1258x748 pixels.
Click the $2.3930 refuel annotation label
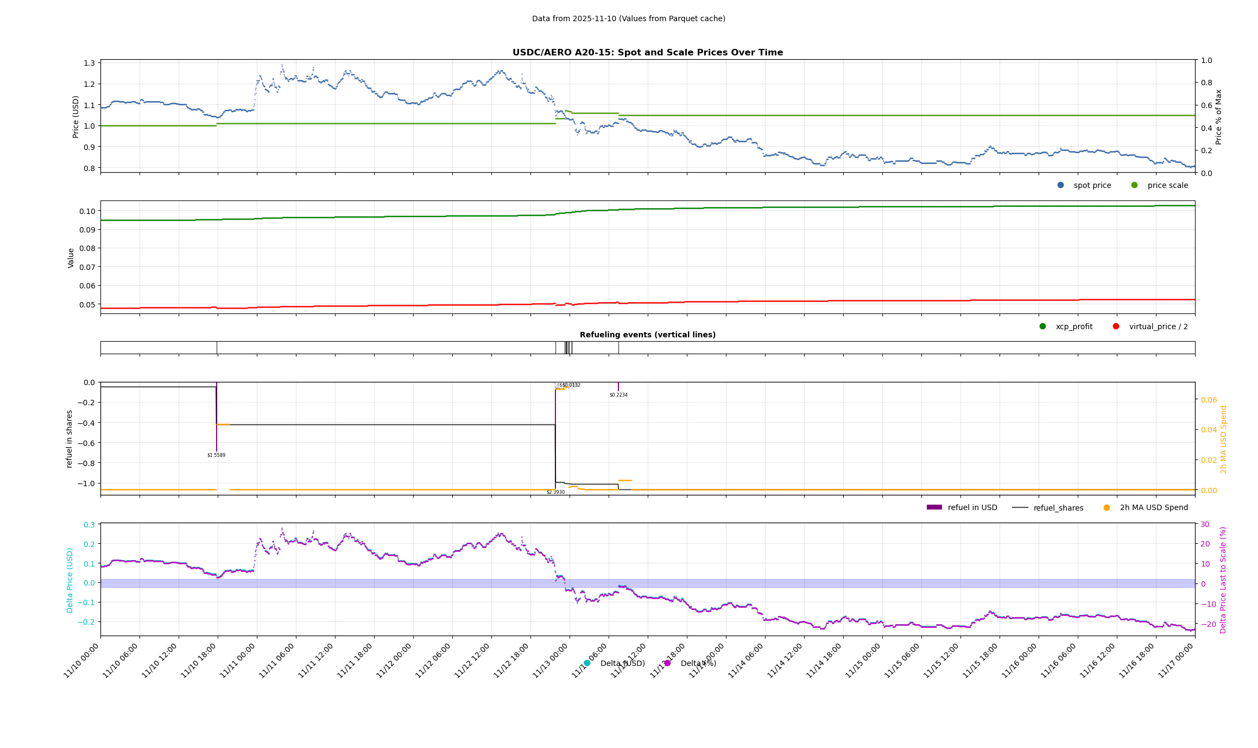555,492
